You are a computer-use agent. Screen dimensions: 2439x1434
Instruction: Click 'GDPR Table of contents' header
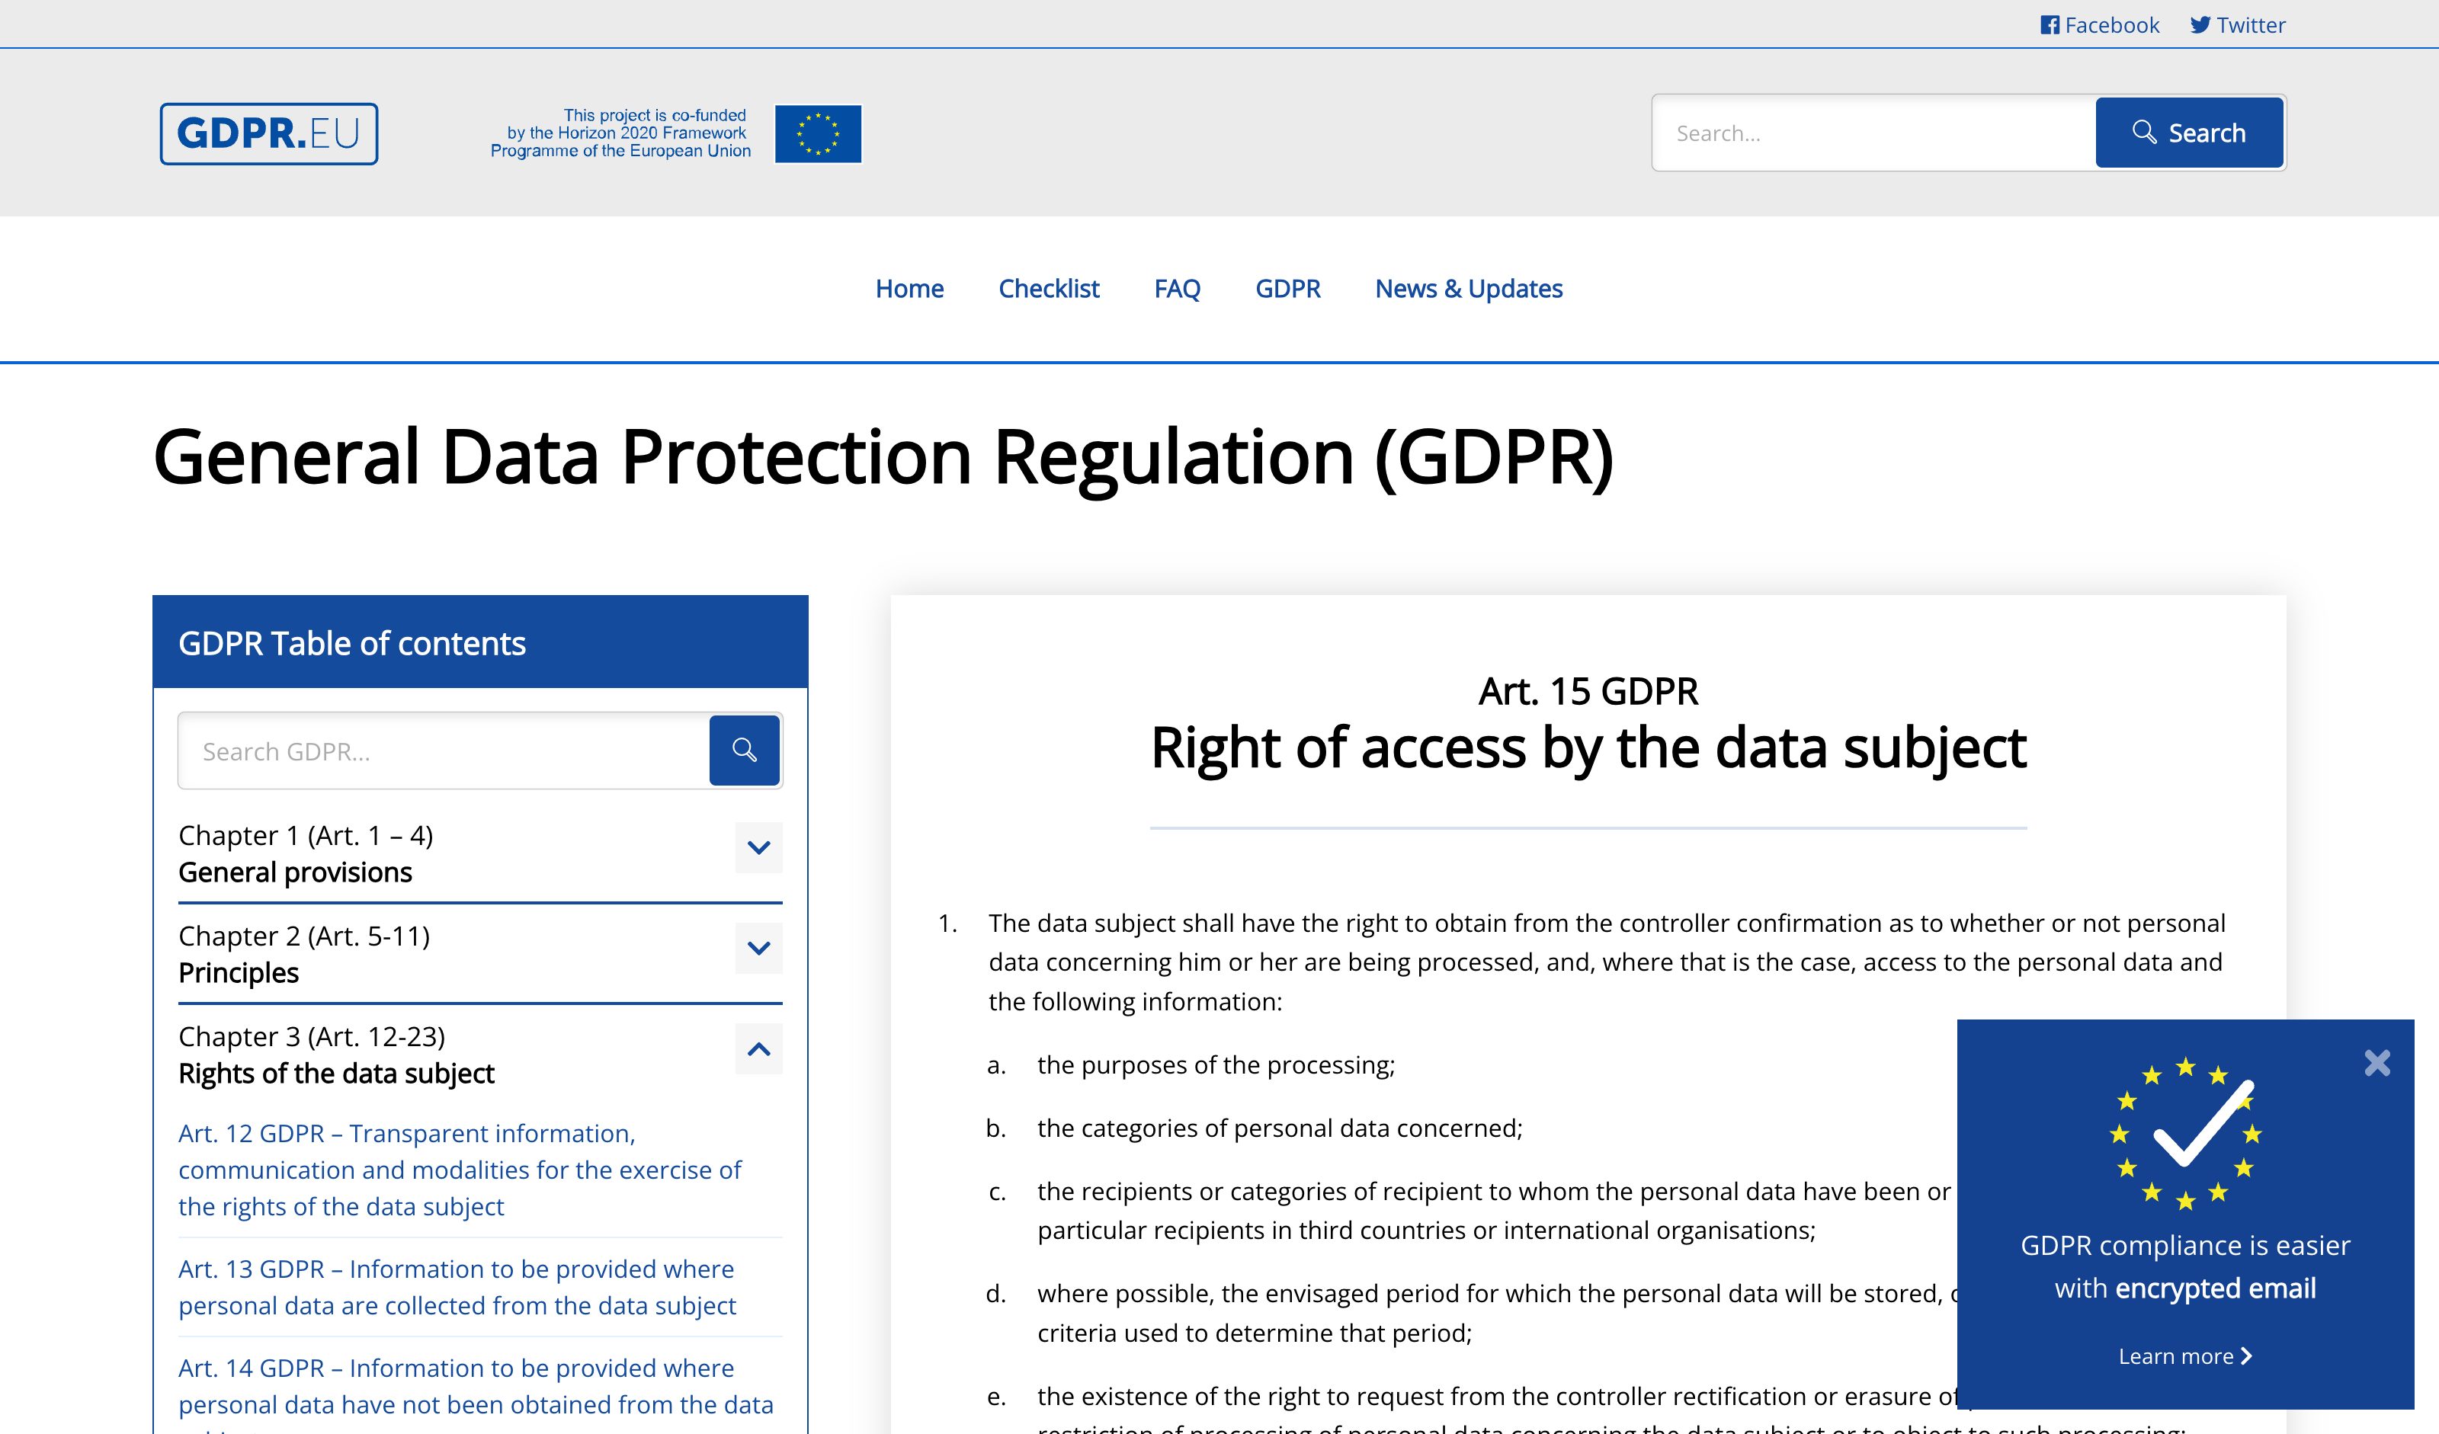click(351, 643)
